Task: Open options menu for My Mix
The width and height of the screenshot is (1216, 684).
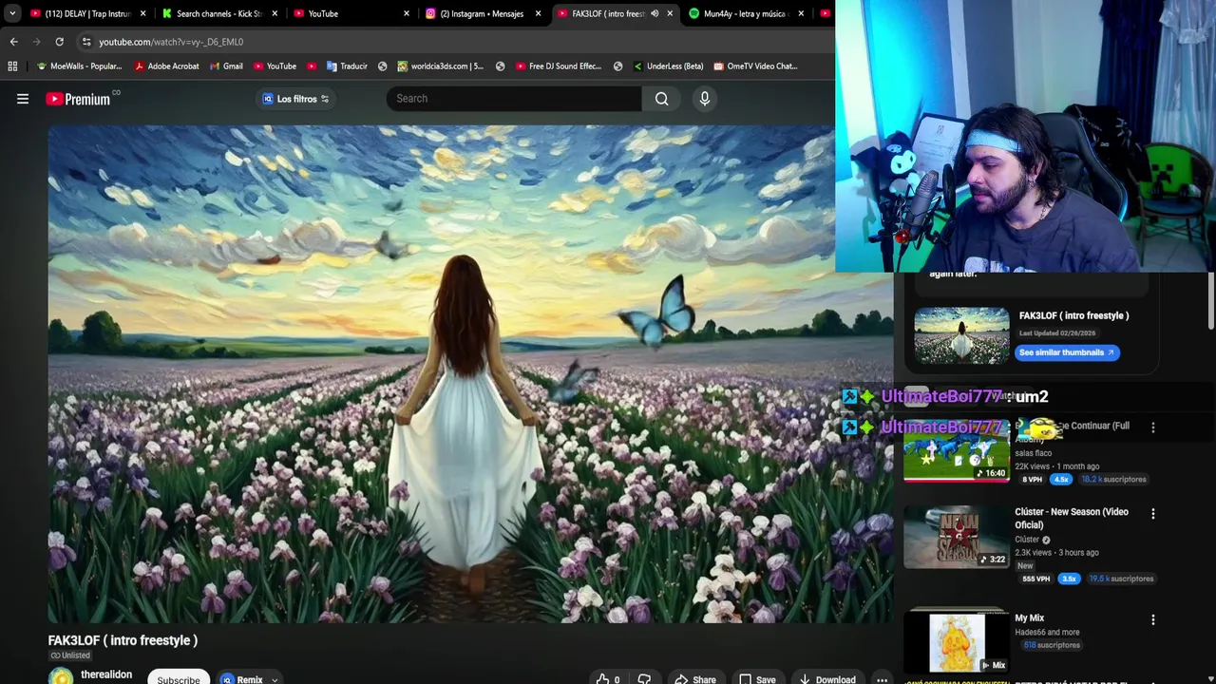Action: (x=1153, y=619)
